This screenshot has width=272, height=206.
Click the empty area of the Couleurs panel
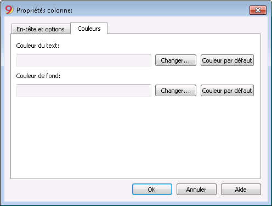coord(135,137)
